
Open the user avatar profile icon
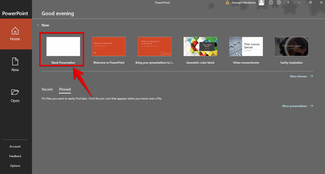(x=262, y=3)
